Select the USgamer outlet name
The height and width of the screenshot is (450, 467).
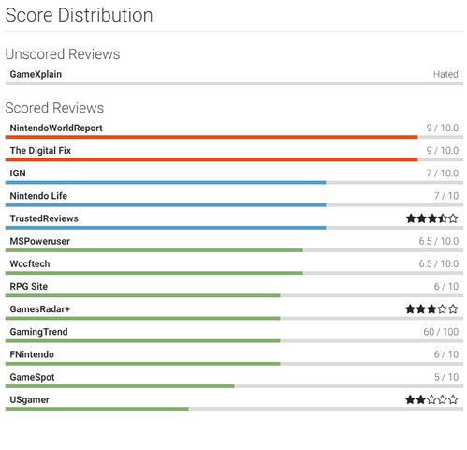(29, 399)
